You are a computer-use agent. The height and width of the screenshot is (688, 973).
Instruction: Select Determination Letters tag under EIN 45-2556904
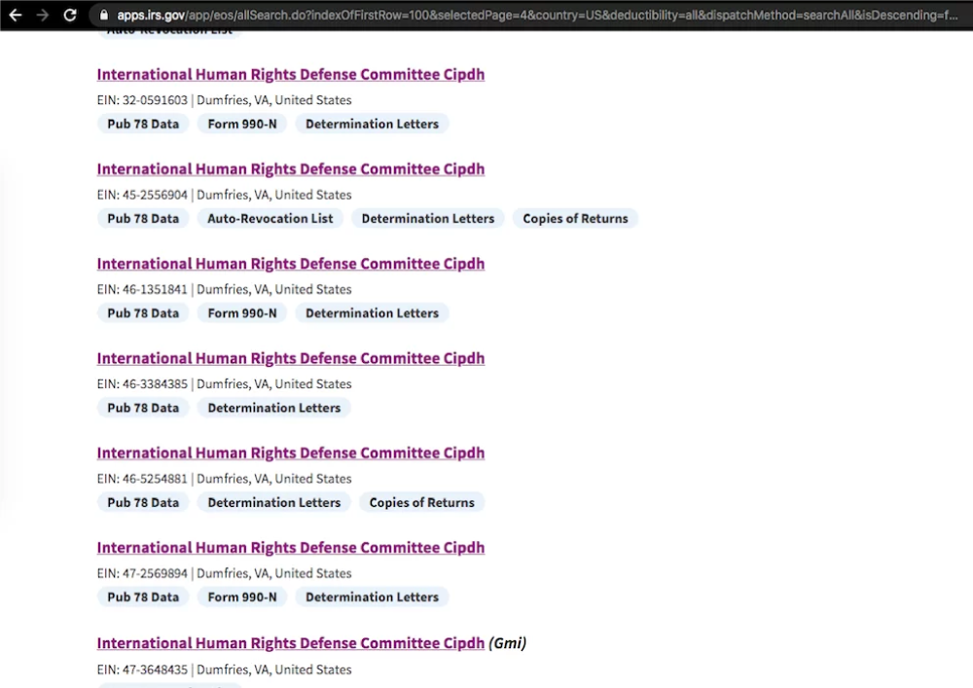click(x=427, y=218)
